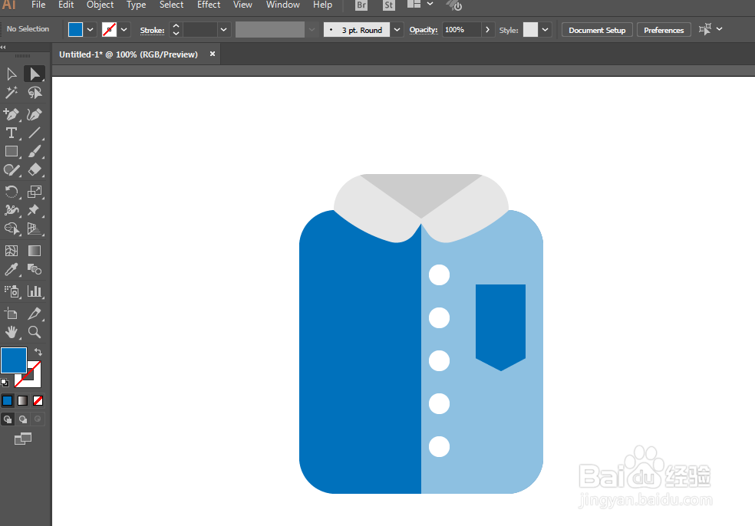Open the Object menu

101,5
